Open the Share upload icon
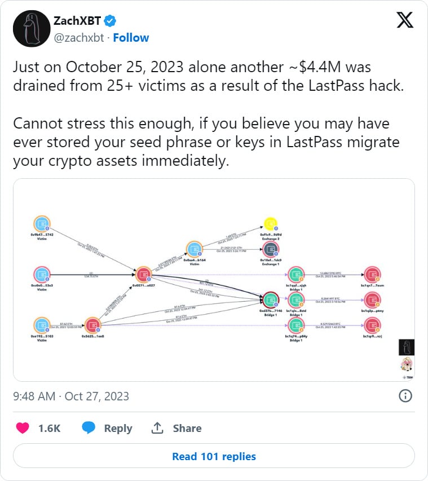 coord(156,428)
